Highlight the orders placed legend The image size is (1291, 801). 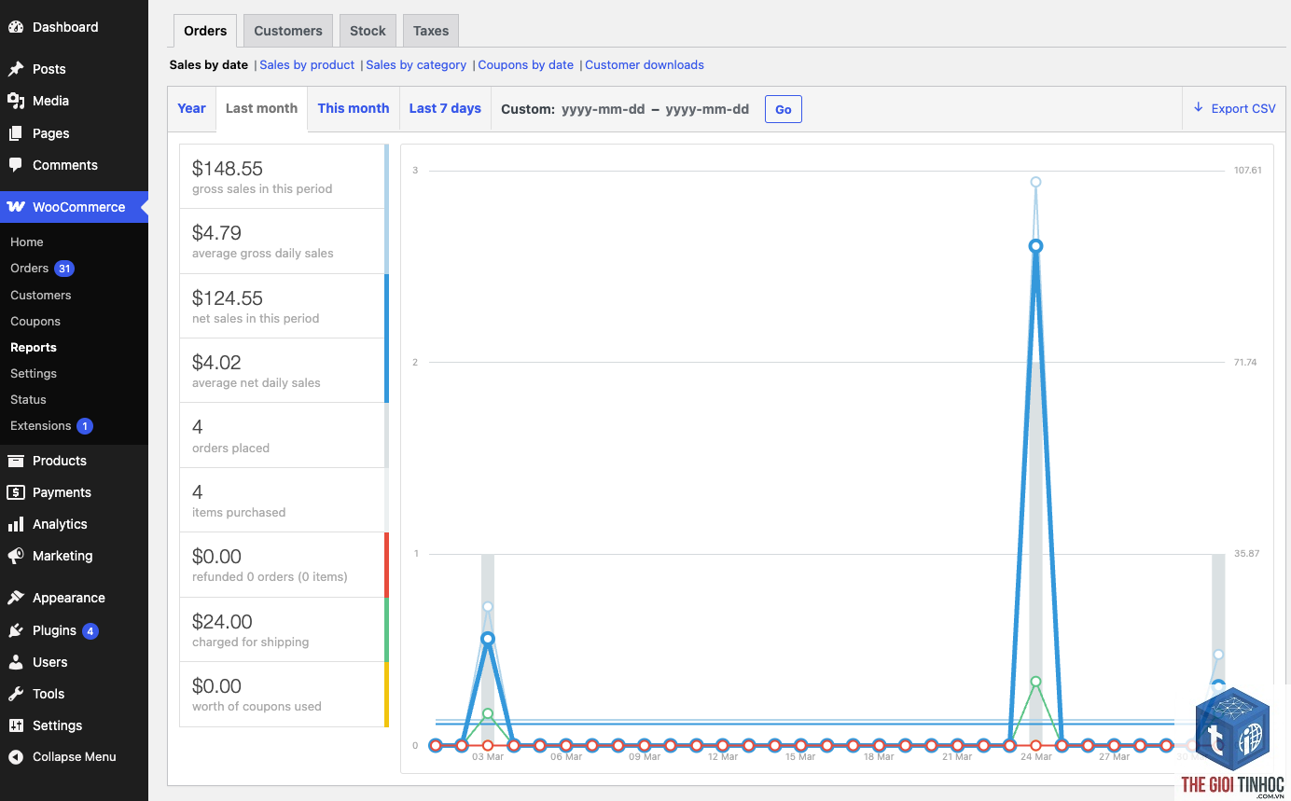coord(284,435)
